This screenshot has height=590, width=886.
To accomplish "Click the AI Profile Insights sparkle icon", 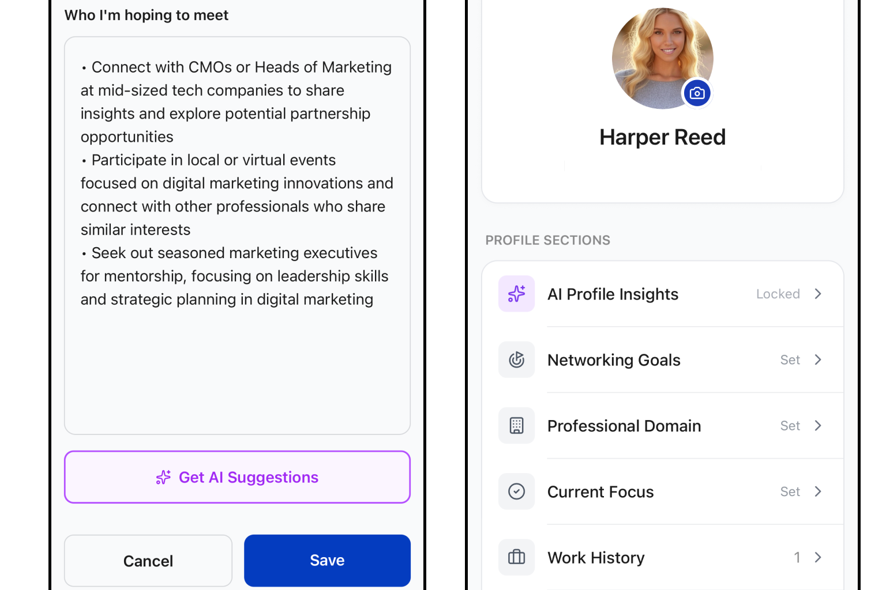I will pyautogui.click(x=516, y=294).
